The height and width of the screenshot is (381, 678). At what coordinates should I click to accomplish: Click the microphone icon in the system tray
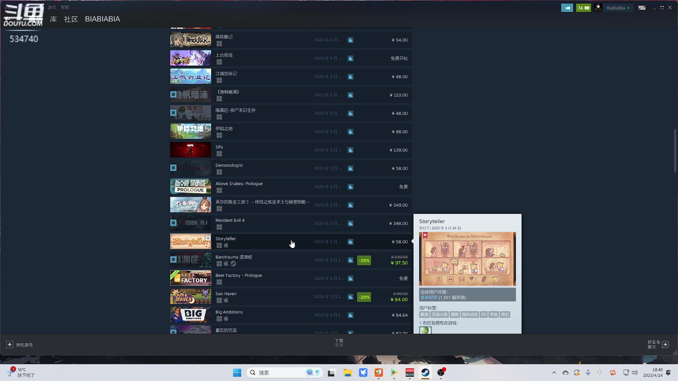(588, 373)
